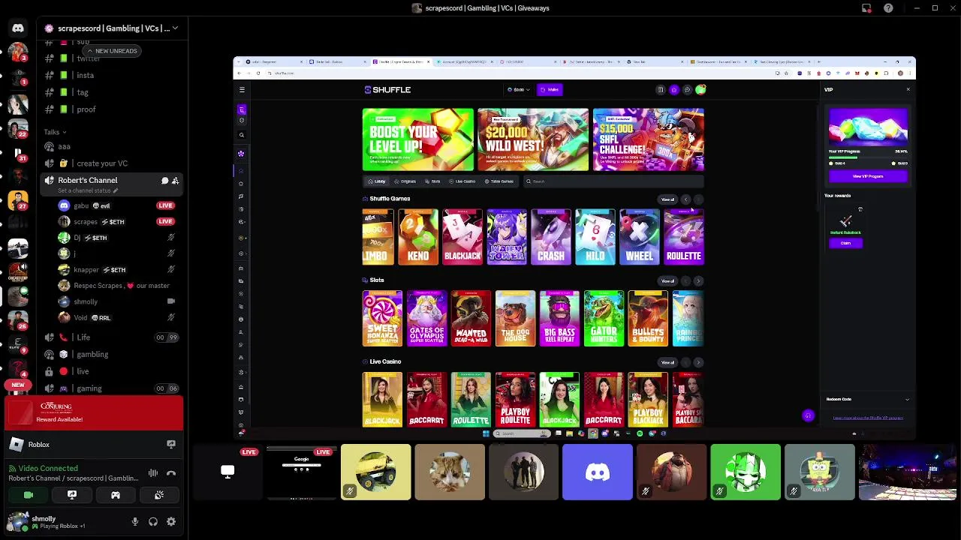This screenshot has height=540, width=961.
Task: Select the green knight avatar tile
Action: click(x=746, y=472)
